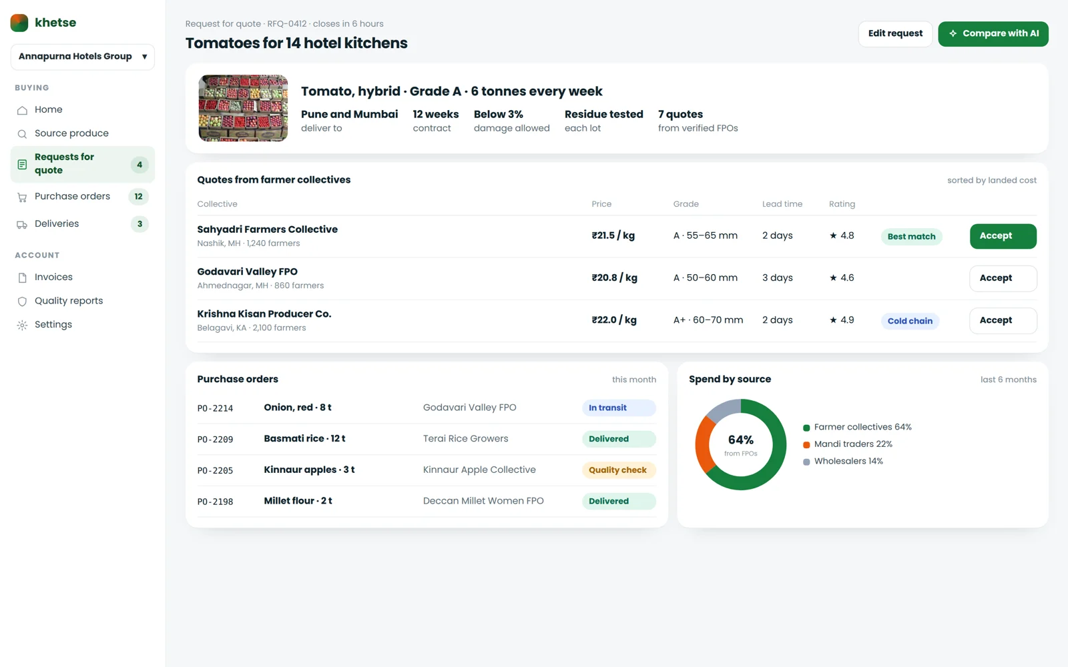Click the Purchase orders cart icon

(x=22, y=197)
